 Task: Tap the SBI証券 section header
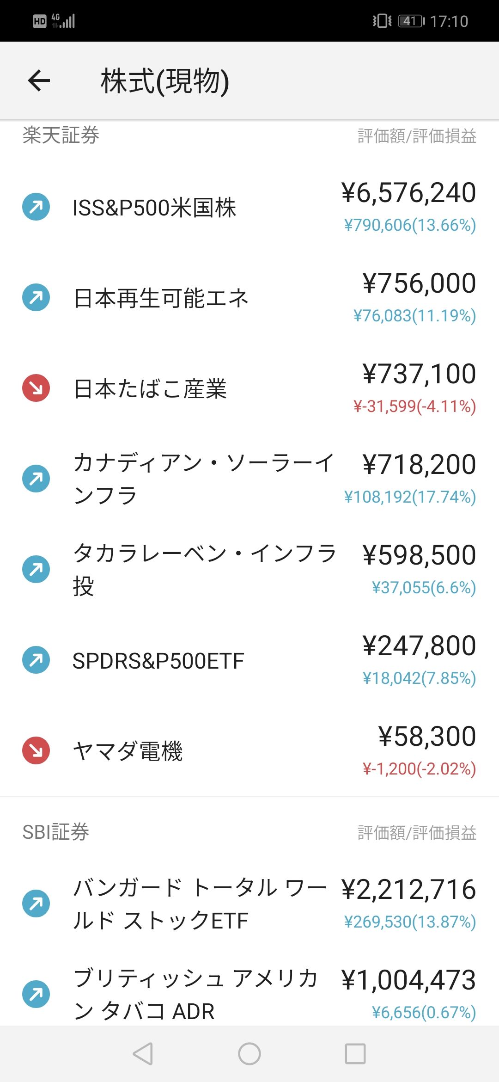(56, 832)
